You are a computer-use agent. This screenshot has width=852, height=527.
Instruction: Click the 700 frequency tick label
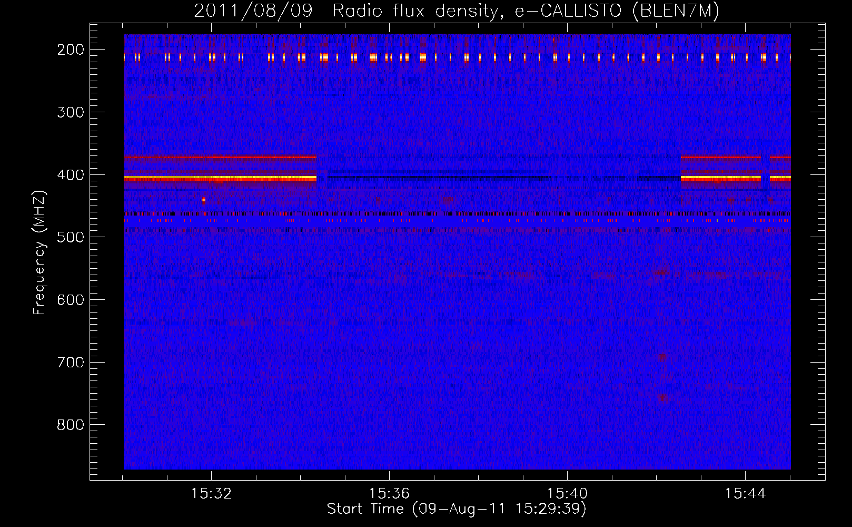pyautogui.click(x=71, y=363)
